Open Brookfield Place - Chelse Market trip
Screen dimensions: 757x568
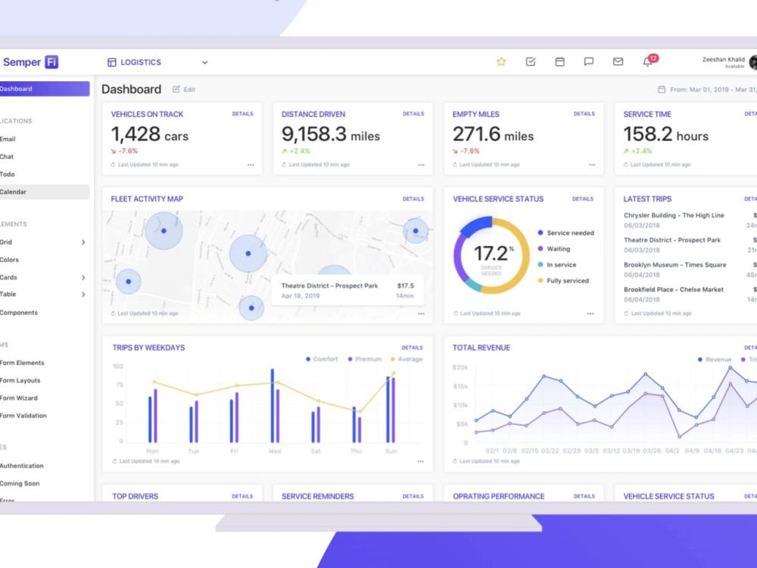[x=674, y=289]
